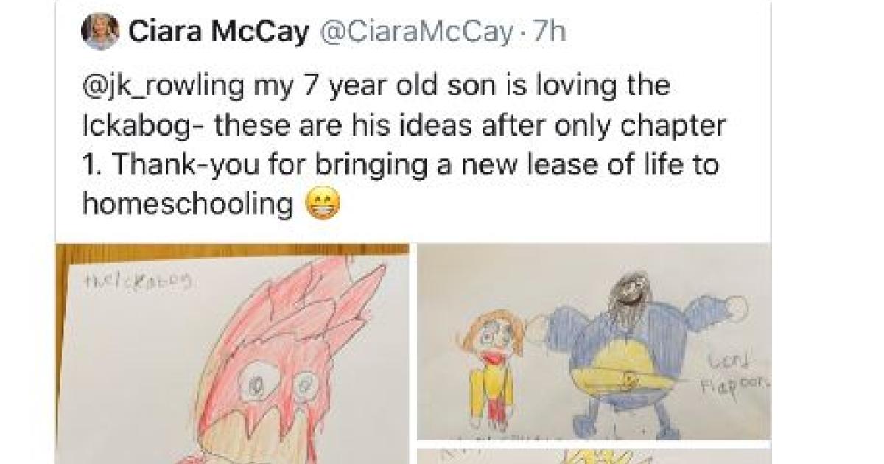Open Ciara McCay's profile avatar
Image resolution: width=884 pixels, height=464 pixels.
tap(100, 32)
